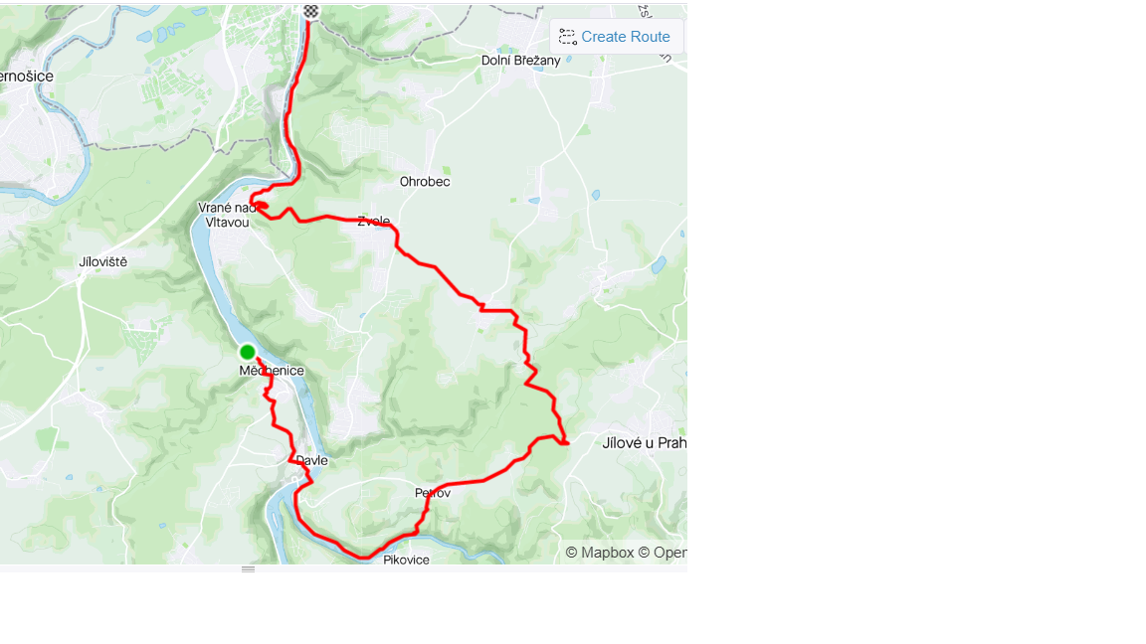Click the Jílové u Prahy label

pyautogui.click(x=644, y=442)
